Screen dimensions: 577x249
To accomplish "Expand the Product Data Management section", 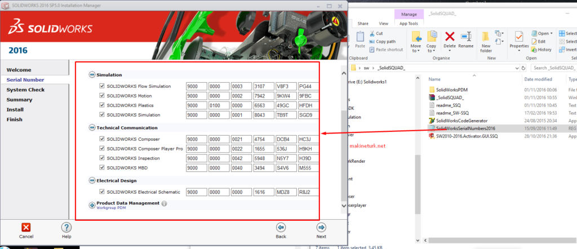I will (92, 205).
